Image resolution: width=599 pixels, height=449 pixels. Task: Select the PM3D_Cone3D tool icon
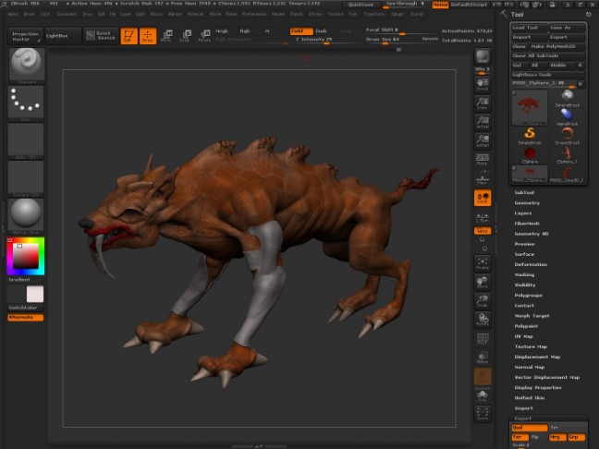[568, 174]
